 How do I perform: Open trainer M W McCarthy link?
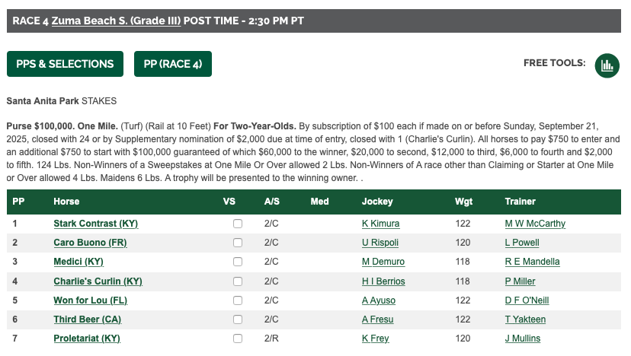click(x=535, y=224)
